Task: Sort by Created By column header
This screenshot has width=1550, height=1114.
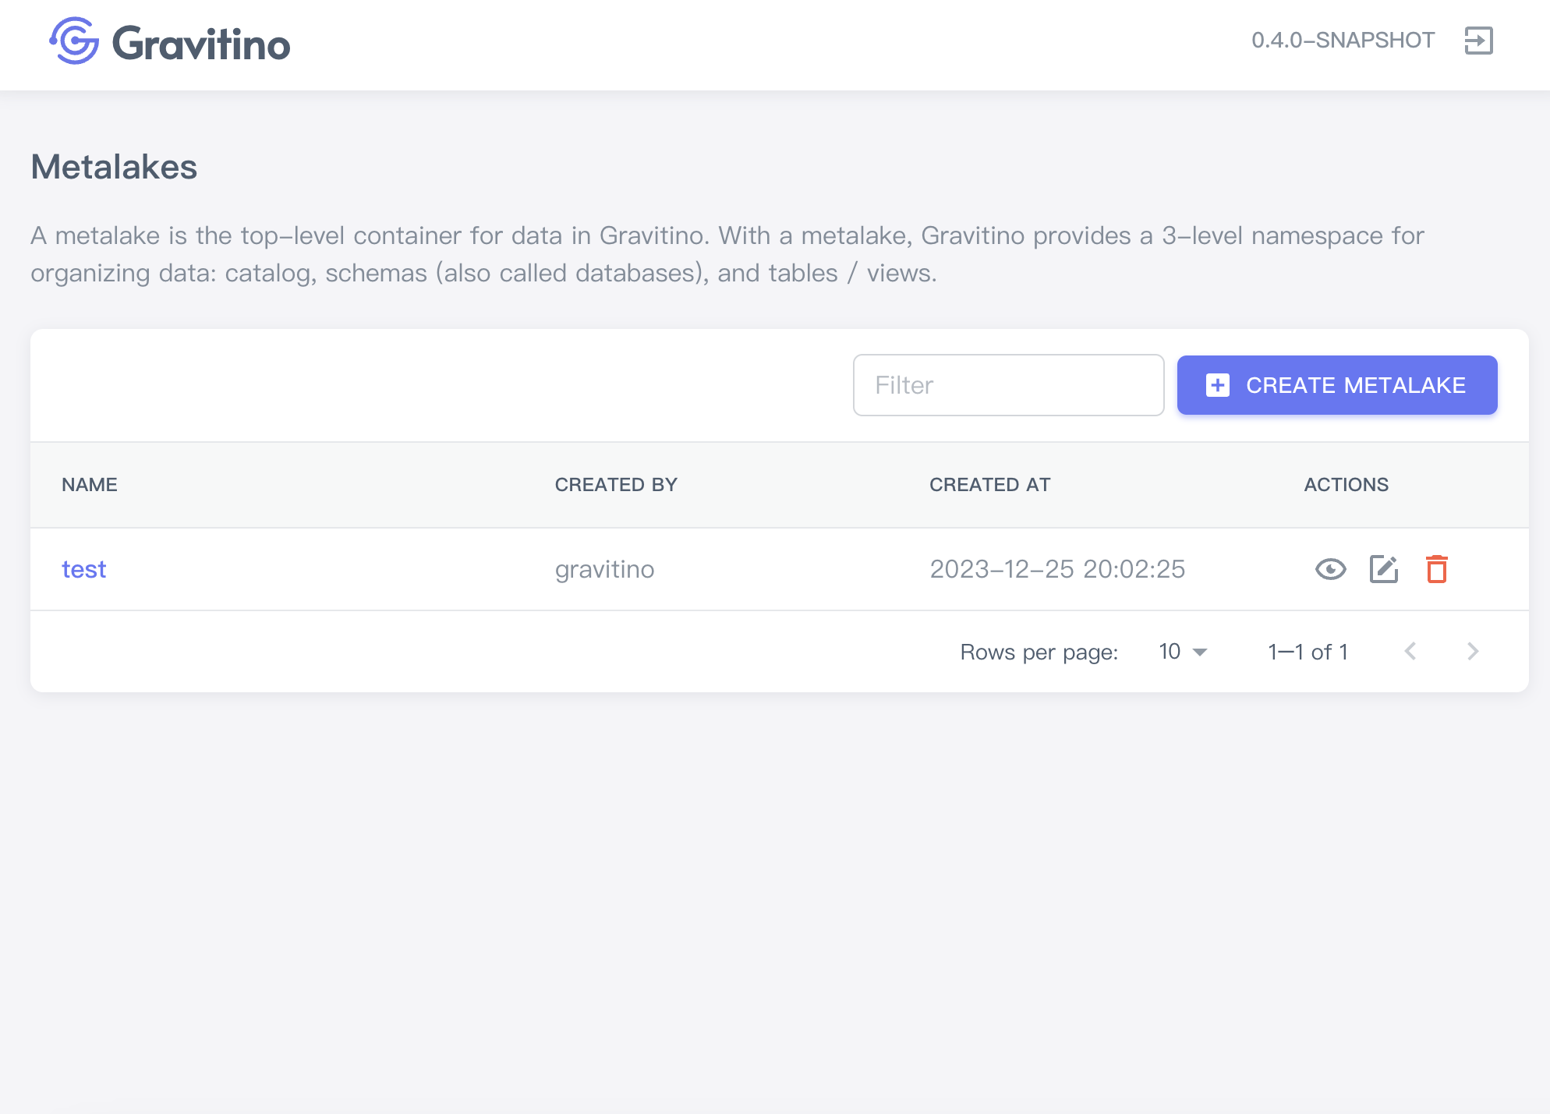Action: click(616, 485)
